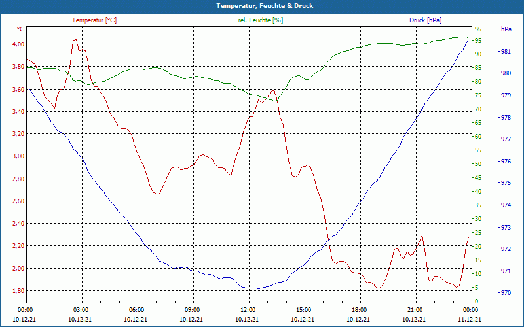Click the '15:00' time axis label
The height and width of the screenshot is (327, 524).
click(x=303, y=309)
